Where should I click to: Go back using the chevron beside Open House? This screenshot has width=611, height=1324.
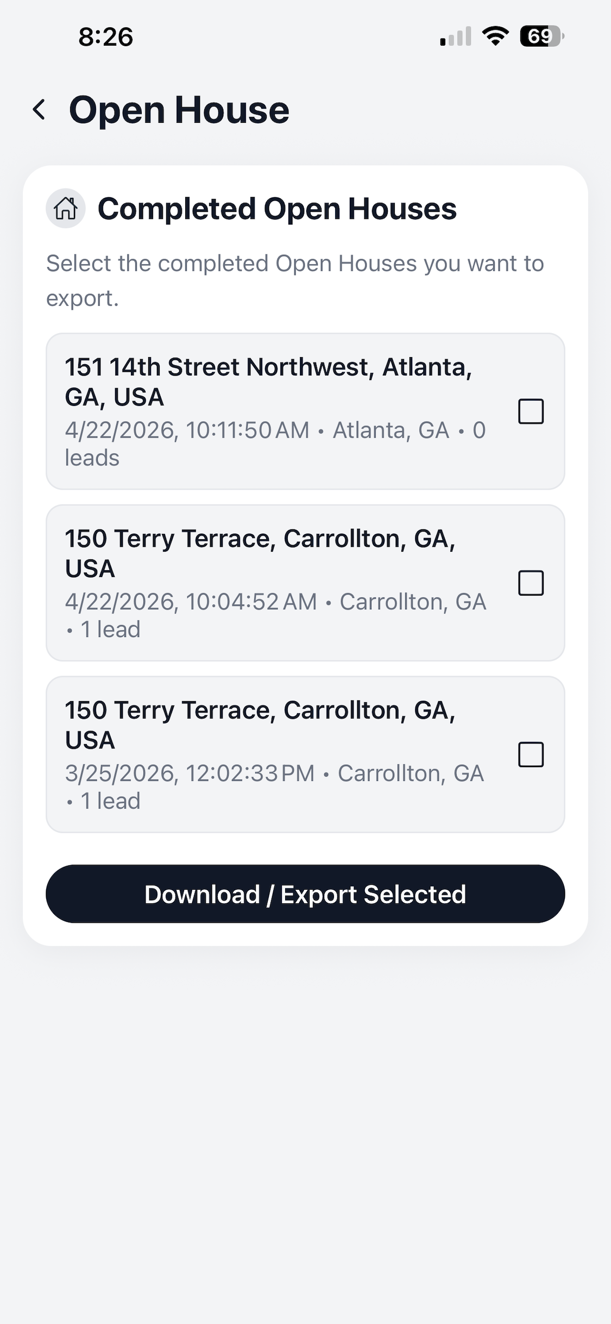pyautogui.click(x=39, y=110)
